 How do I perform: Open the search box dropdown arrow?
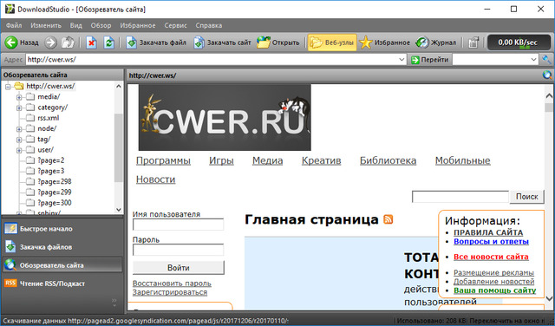point(534,60)
